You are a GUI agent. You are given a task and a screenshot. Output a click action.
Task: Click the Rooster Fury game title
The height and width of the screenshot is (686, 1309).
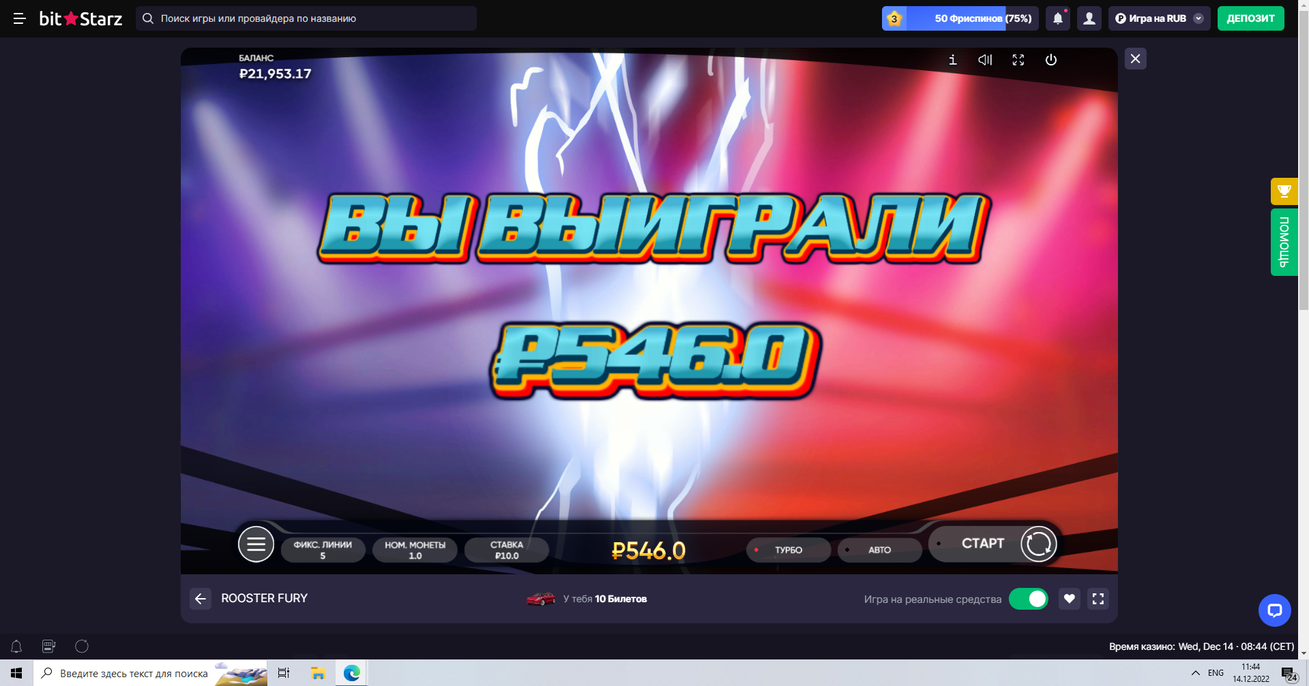coord(265,598)
